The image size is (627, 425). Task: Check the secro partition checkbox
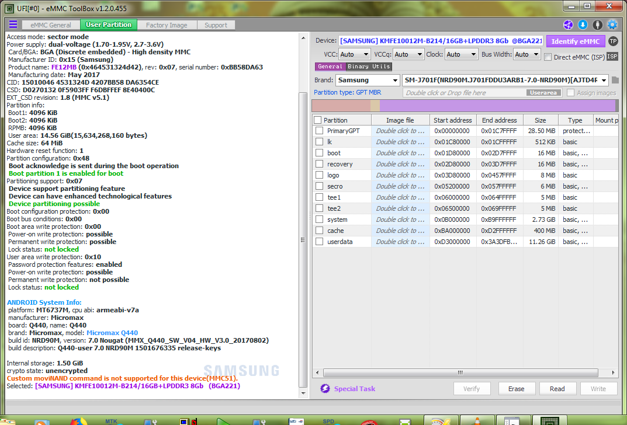[319, 186]
